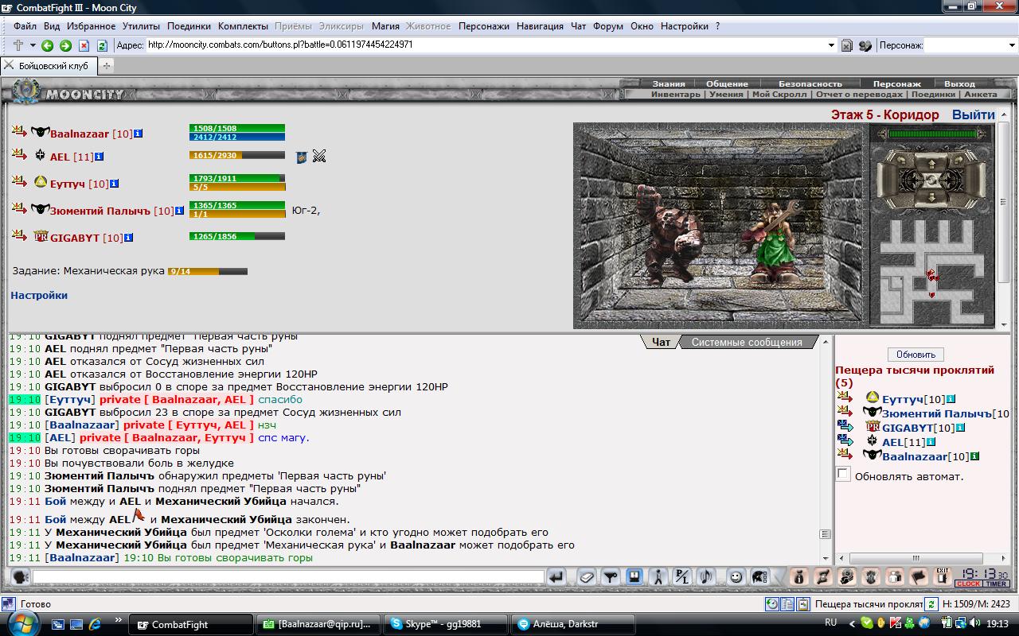Switch to the Системные сообщения tab

(747, 342)
